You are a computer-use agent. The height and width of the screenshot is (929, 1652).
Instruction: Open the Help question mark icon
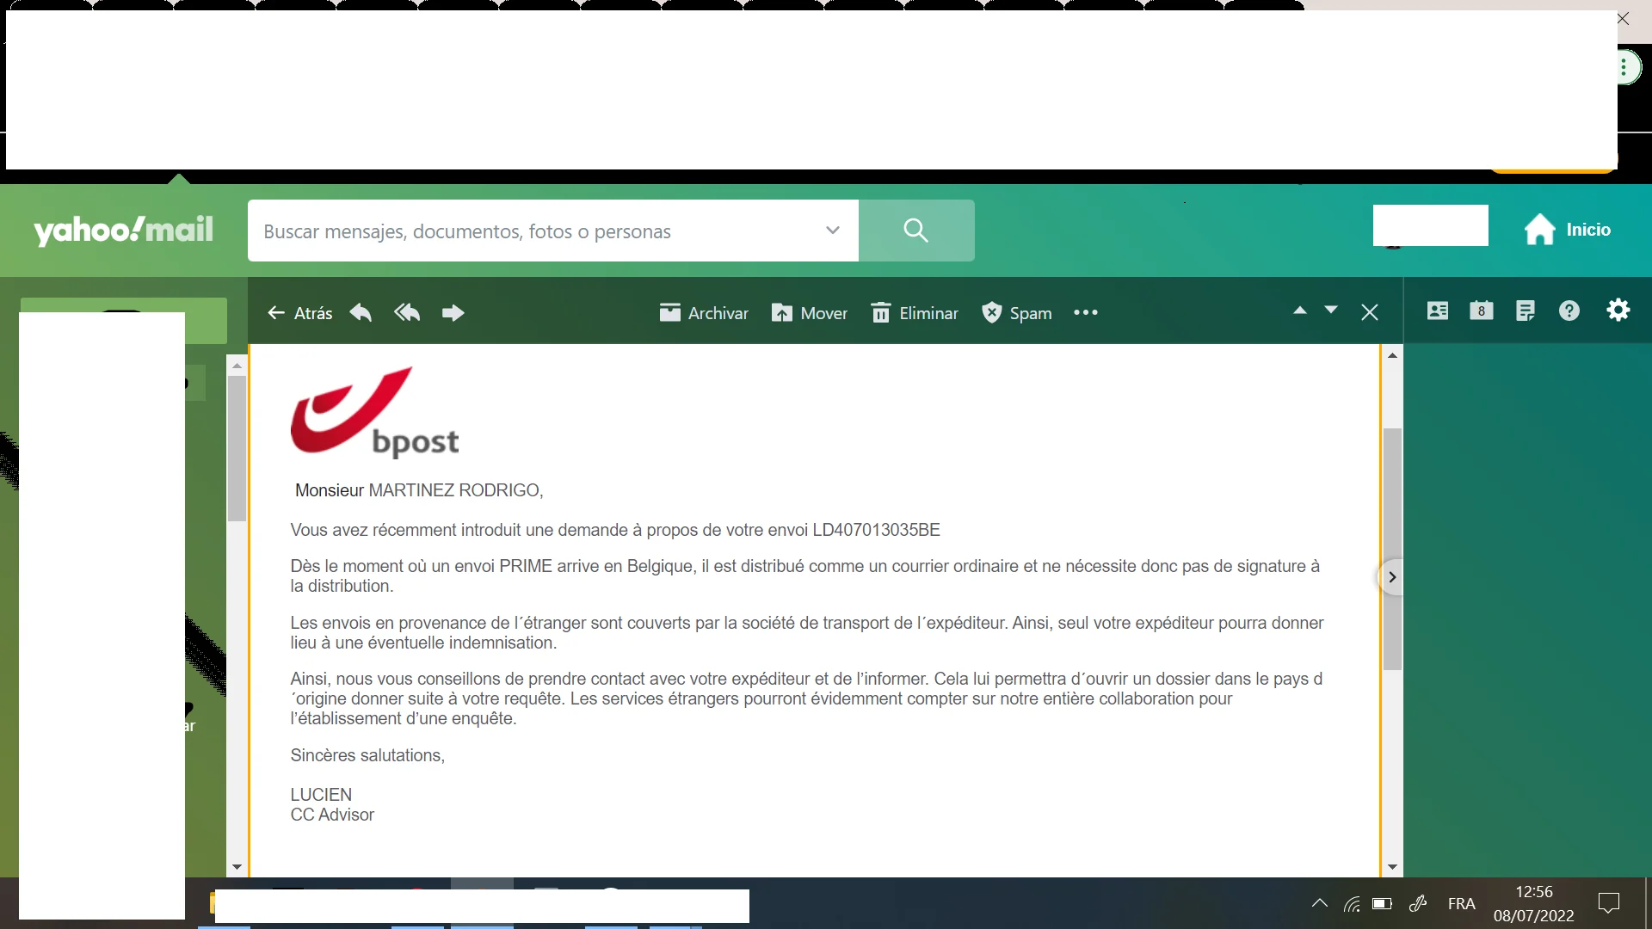point(1569,311)
